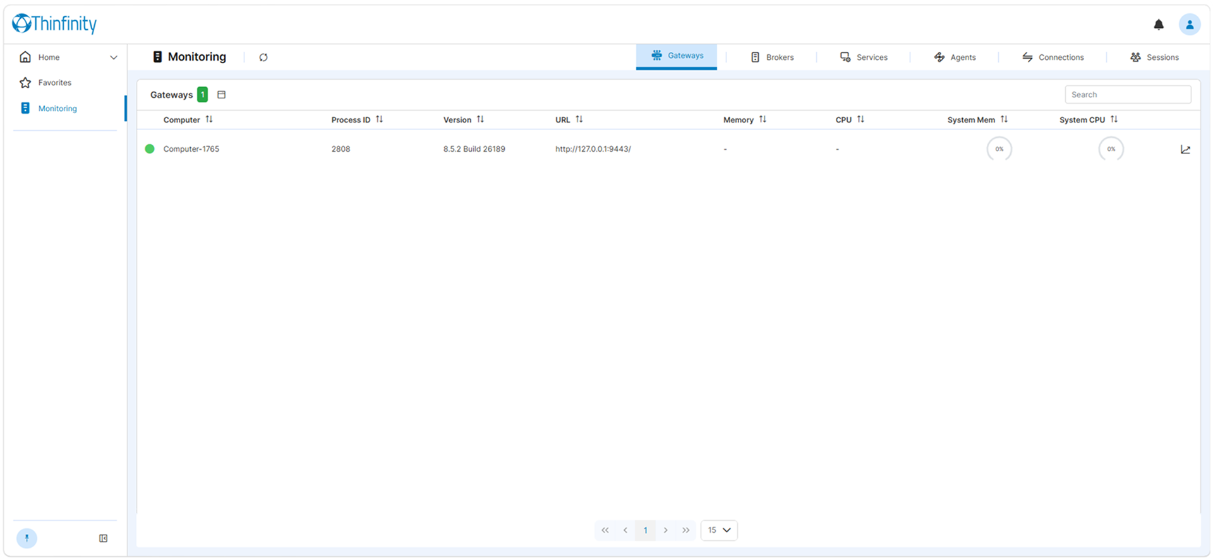Click the pin icon in sidebar footer
Screen dimensions: 1213x558
(27, 538)
